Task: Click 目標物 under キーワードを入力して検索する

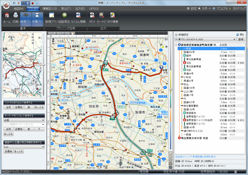Action: (x=19, y=129)
